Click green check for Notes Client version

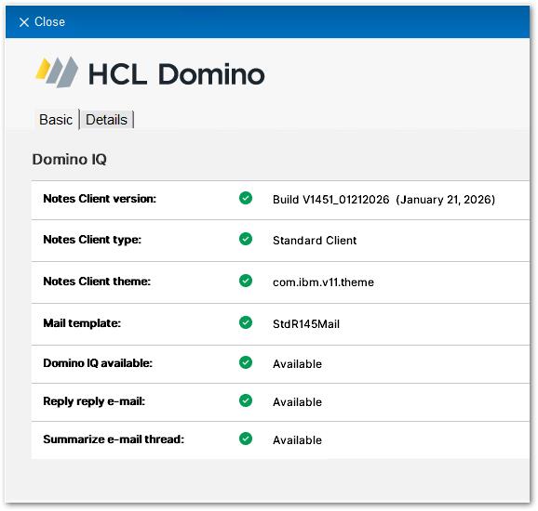click(246, 198)
